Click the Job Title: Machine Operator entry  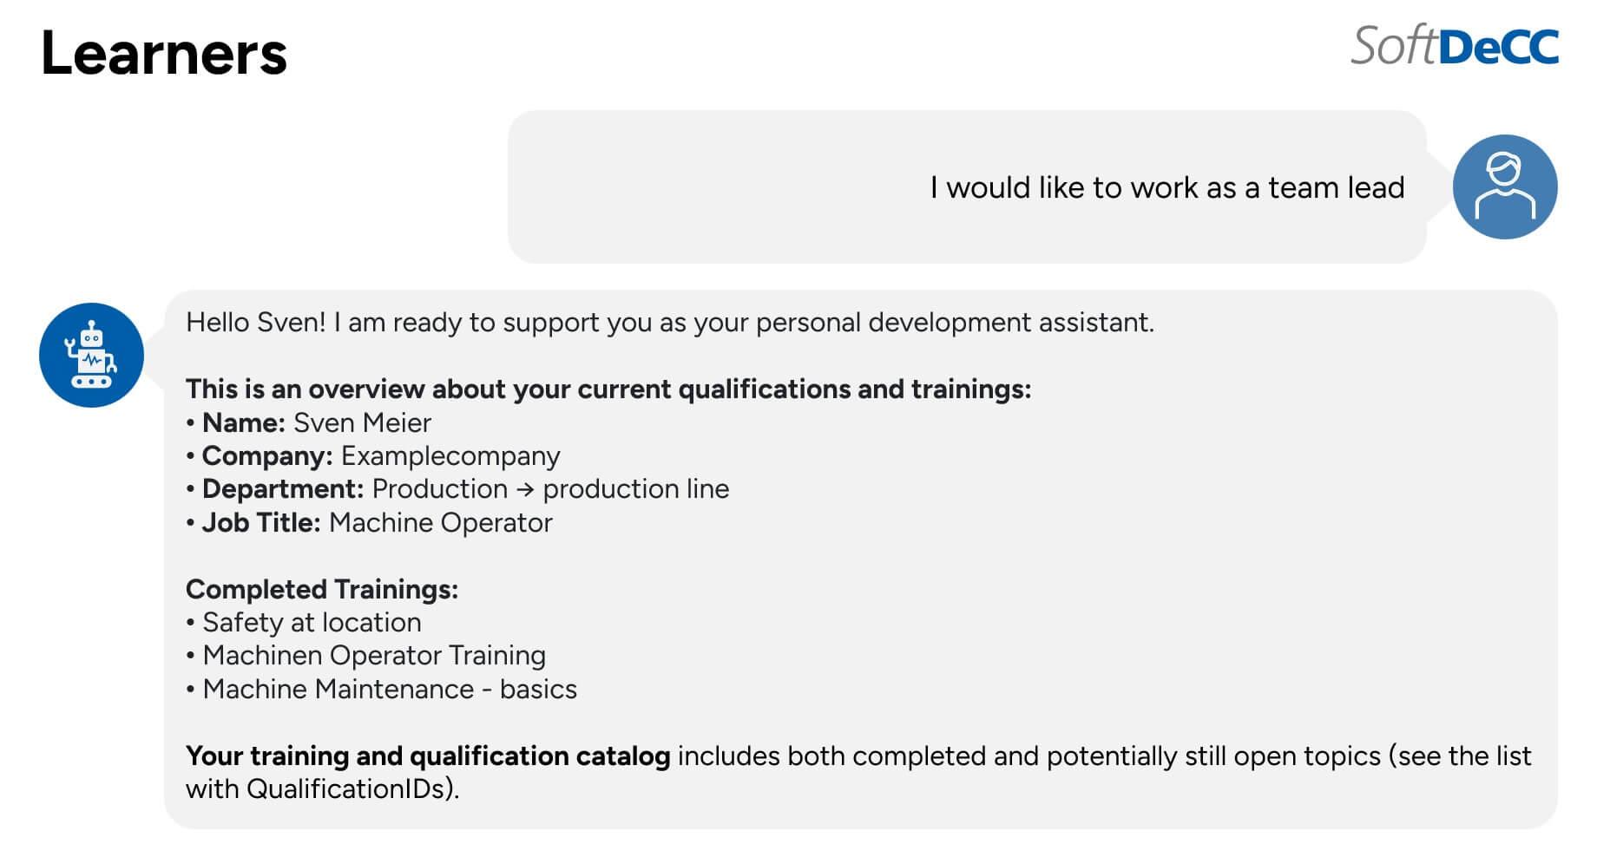369,523
